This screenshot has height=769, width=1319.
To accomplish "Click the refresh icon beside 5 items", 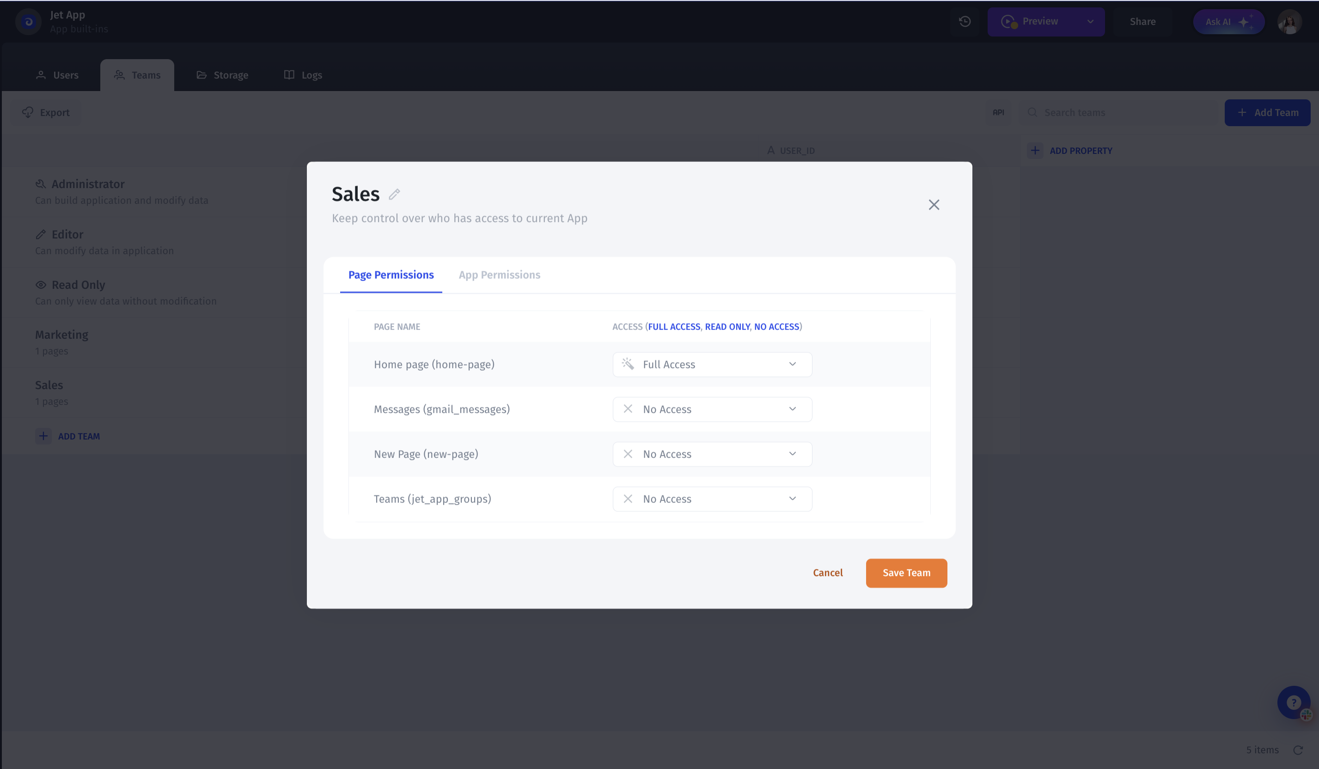I will (1298, 750).
